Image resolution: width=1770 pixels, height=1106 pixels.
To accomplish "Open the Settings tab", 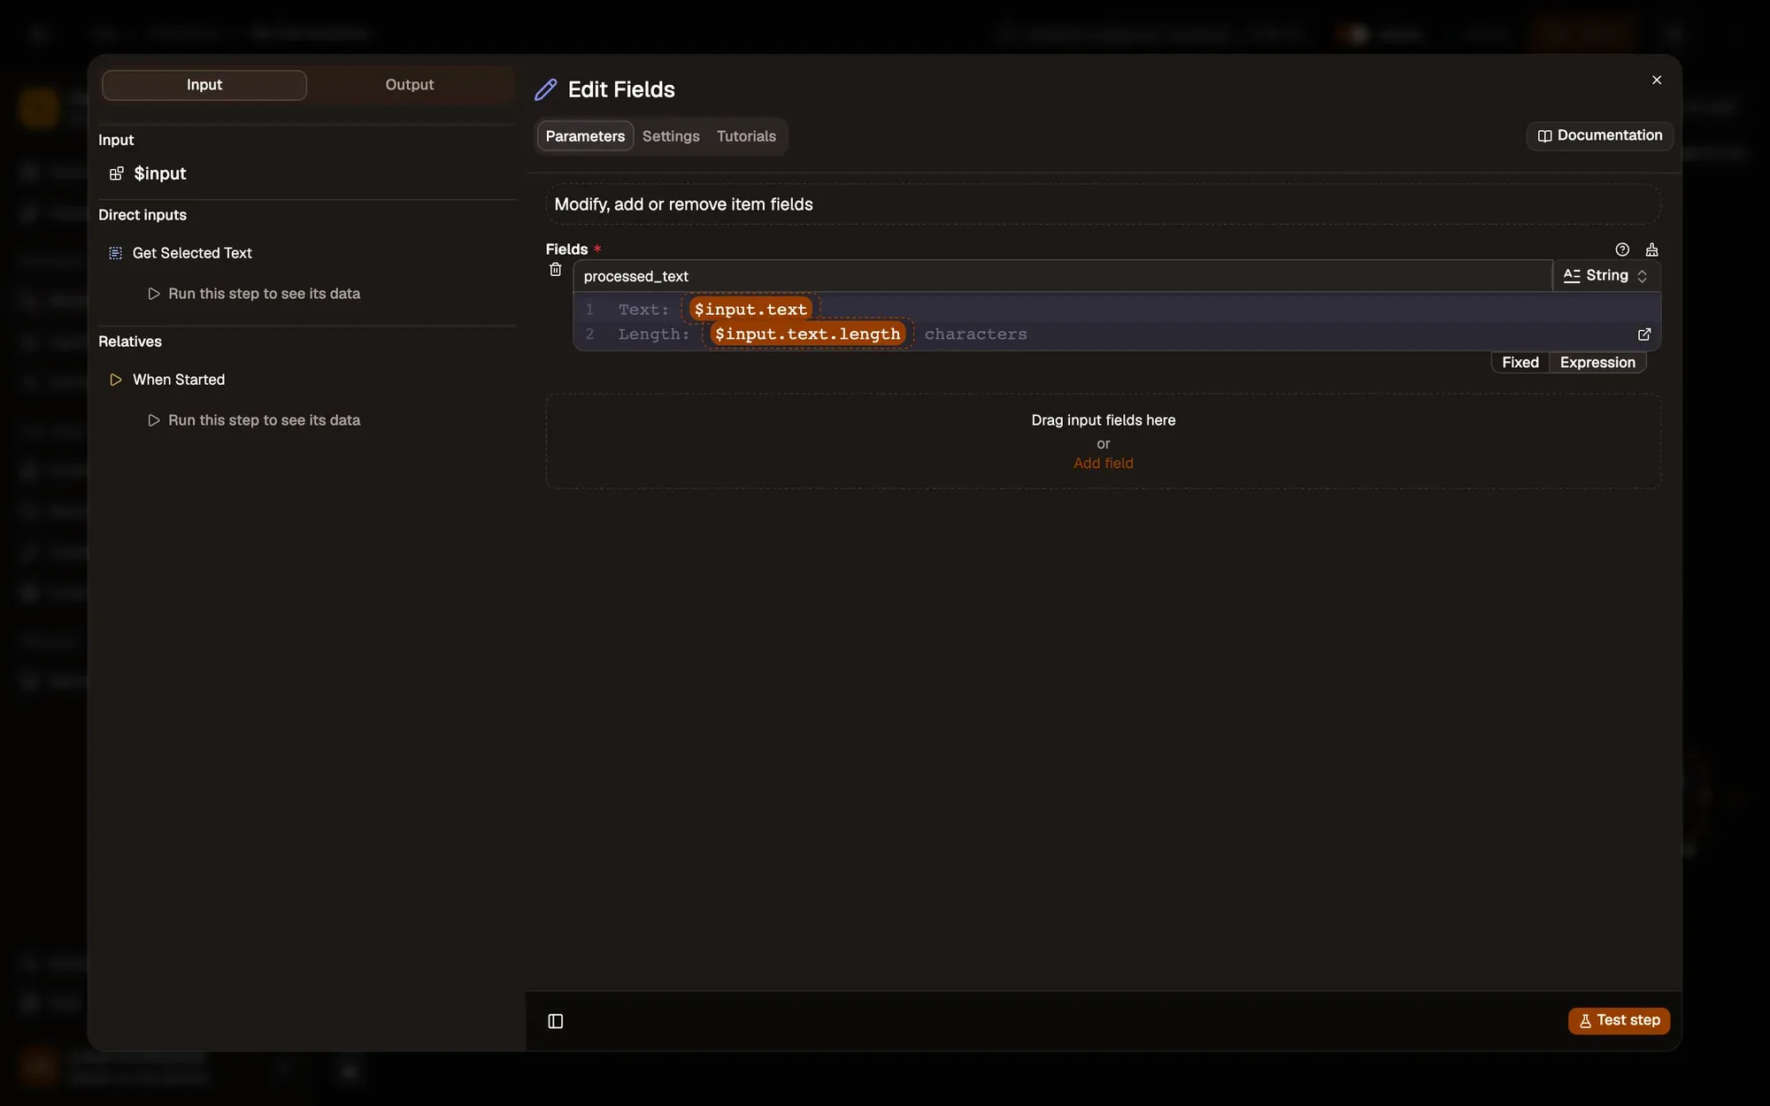I will [671, 136].
